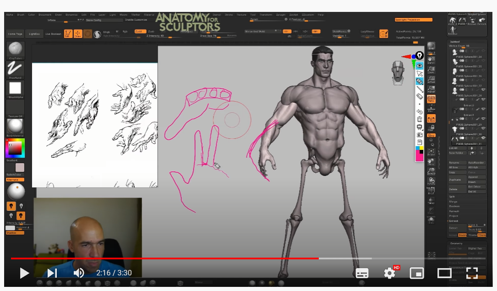497x291 pixels.
Task: Collapse the Geometry panel header
Action: click(x=456, y=243)
